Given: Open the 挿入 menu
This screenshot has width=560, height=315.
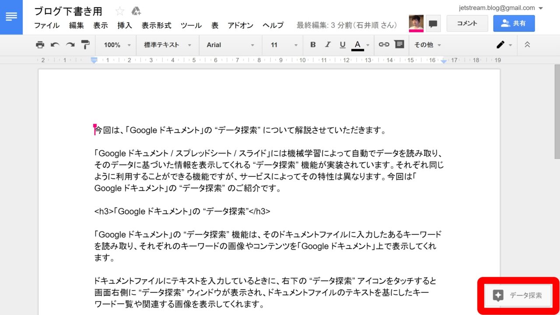Looking at the screenshot, I should coord(125,25).
